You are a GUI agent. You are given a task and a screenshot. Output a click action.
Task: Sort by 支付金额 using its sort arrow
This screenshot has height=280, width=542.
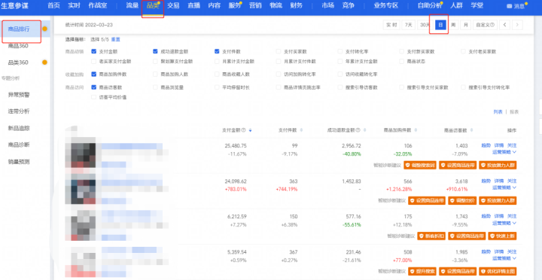pyautogui.click(x=250, y=130)
